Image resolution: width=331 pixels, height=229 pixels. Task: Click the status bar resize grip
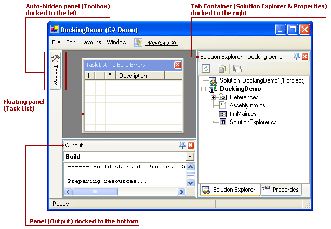(x=308, y=205)
